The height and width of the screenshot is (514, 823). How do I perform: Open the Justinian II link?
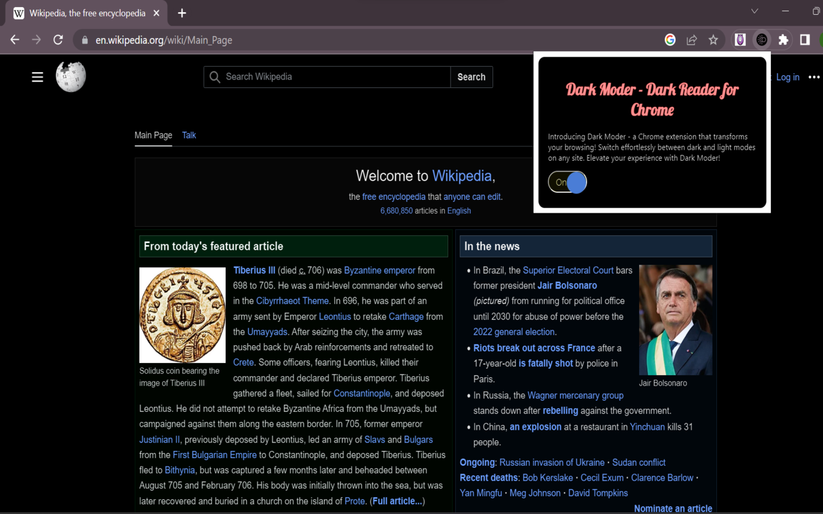tap(160, 439)
